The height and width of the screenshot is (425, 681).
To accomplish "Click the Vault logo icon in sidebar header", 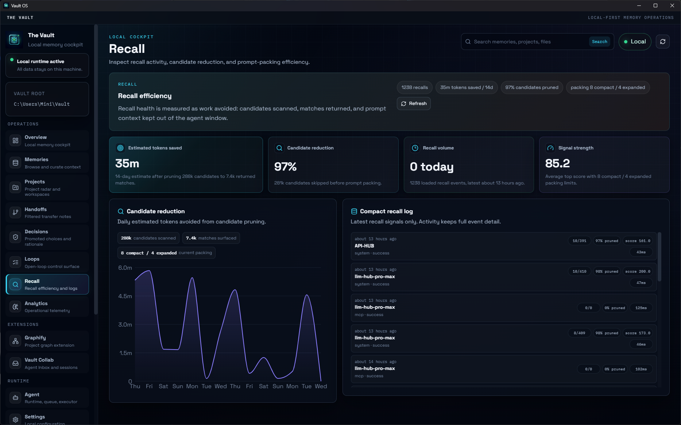I will tap(14, 40).
